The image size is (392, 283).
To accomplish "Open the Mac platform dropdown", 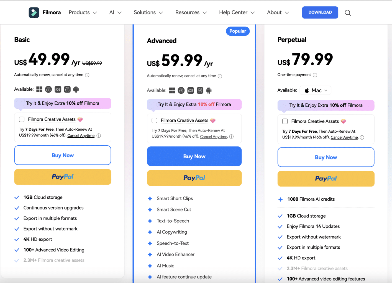I will [x=316, y=90].
